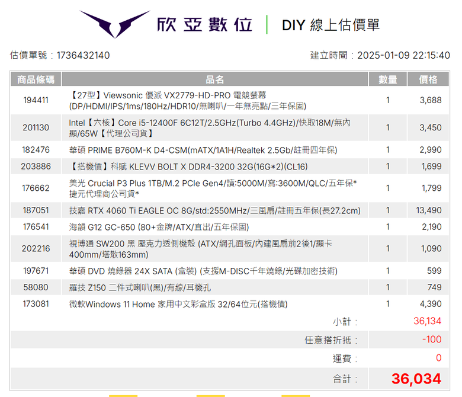Click the 品名 column header

pyautogui.click(x=215, y=79)
